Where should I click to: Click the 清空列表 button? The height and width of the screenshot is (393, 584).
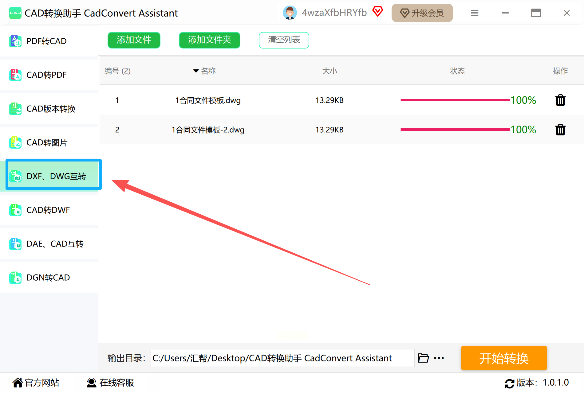(284, 40)
